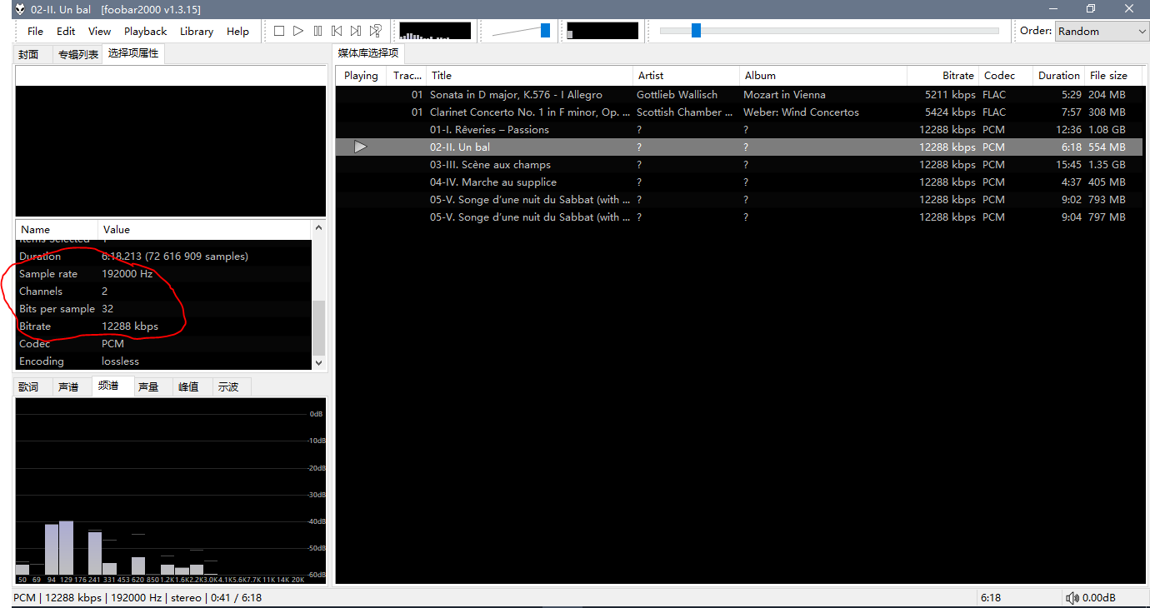Switch to the 专辑列表 tab

coord(77,54)
